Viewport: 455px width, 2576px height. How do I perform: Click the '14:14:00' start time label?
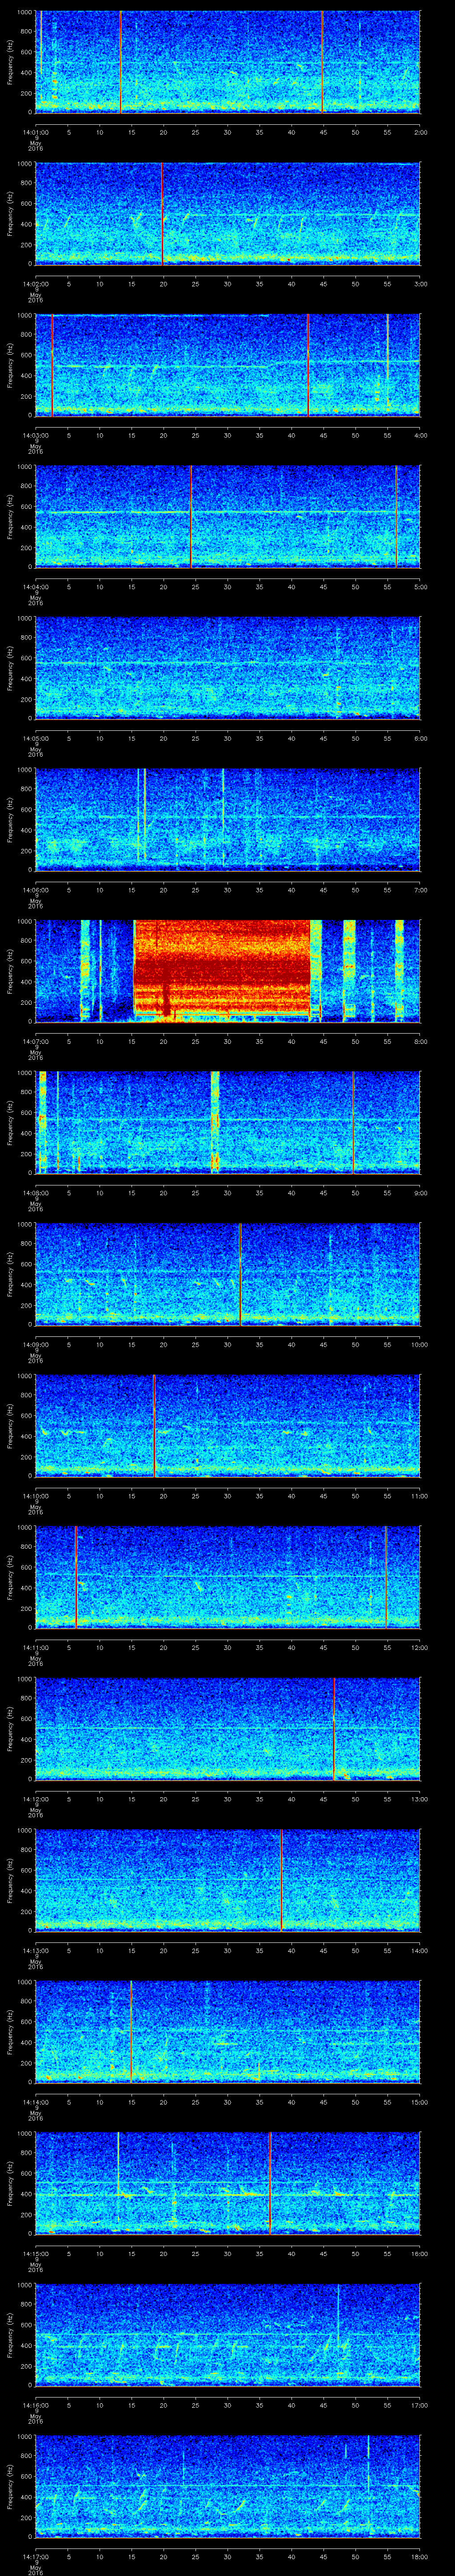pyautogui.click(x=35, y=2102)
